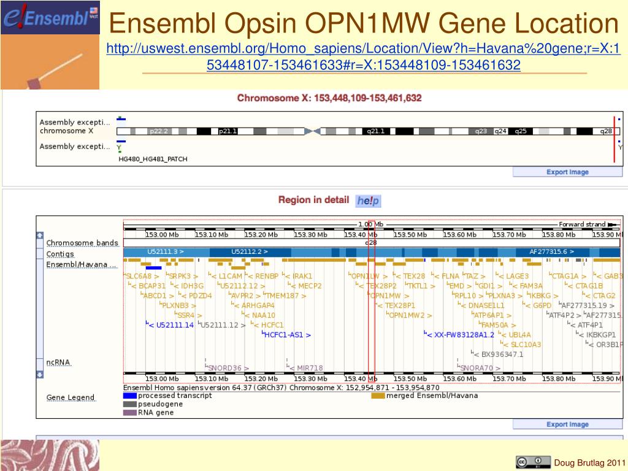This screenshot has width=628, height=471.
Task: Click the Forward strand indicator
Action: point(588,224)
